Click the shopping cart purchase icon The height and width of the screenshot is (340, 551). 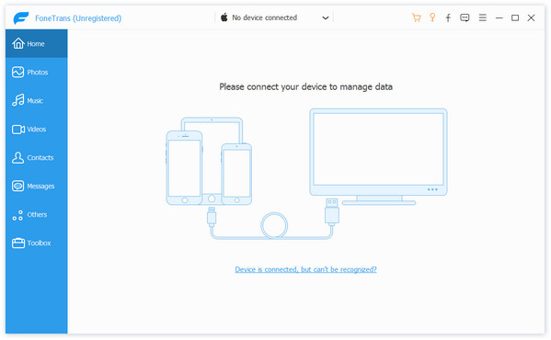click(417, 17)
